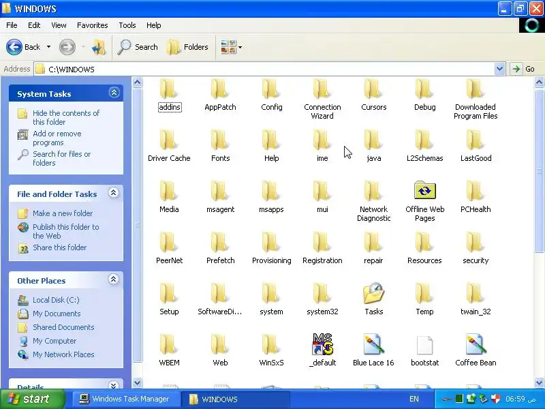Click the task pane scroll up arrow

pos(138,82)
